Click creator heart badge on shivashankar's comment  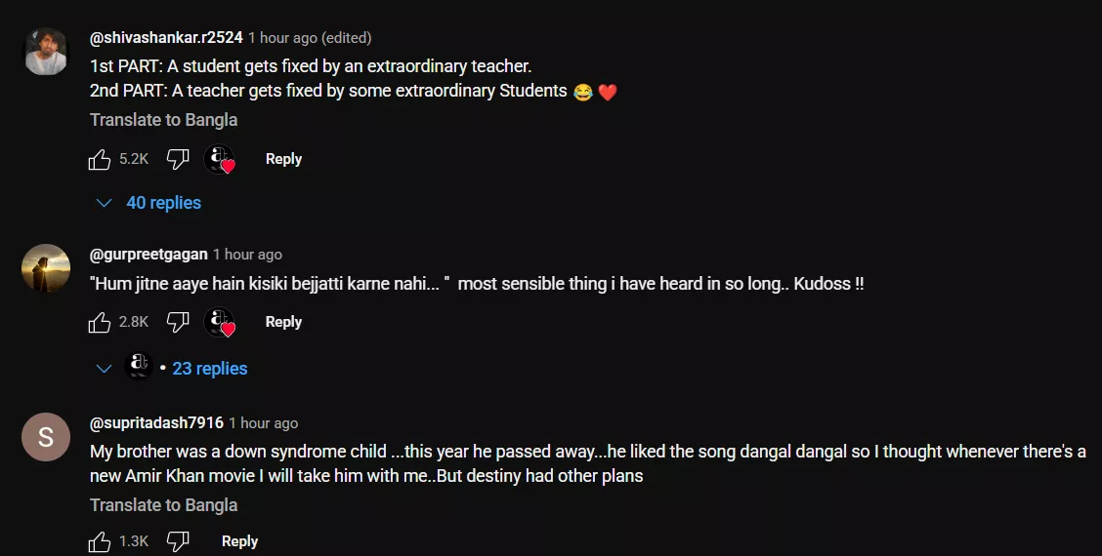pyautogui.click(x=220, y=159)
